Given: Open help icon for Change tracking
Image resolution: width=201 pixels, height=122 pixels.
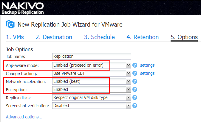Looking at the screenshot, I should pos(134,73).
